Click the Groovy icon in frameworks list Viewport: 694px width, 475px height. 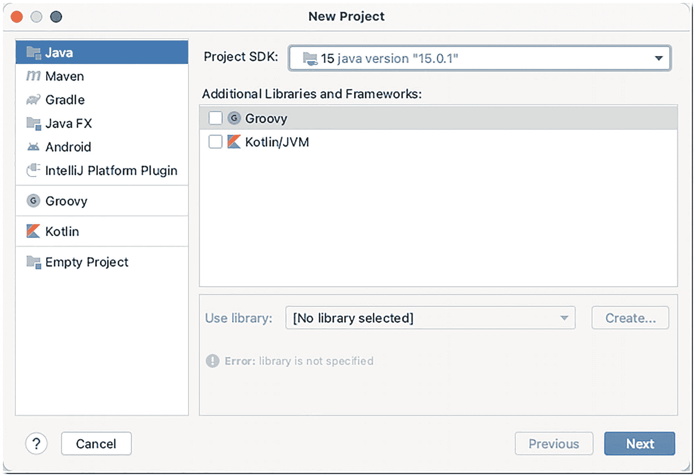[234, 118]
